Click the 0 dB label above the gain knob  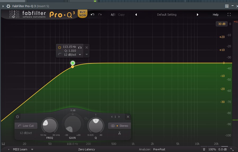pos(73,110)
